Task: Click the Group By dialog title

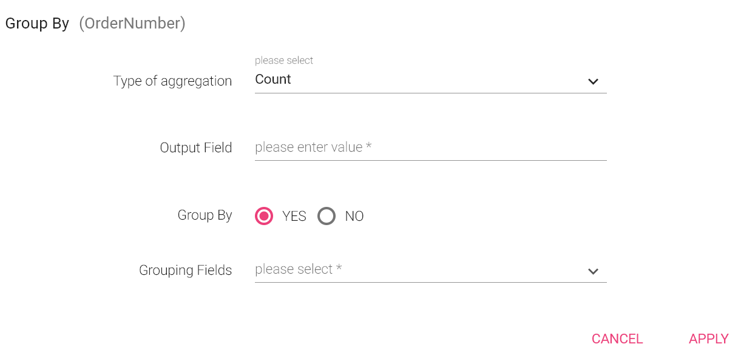Action: point(37,24)
